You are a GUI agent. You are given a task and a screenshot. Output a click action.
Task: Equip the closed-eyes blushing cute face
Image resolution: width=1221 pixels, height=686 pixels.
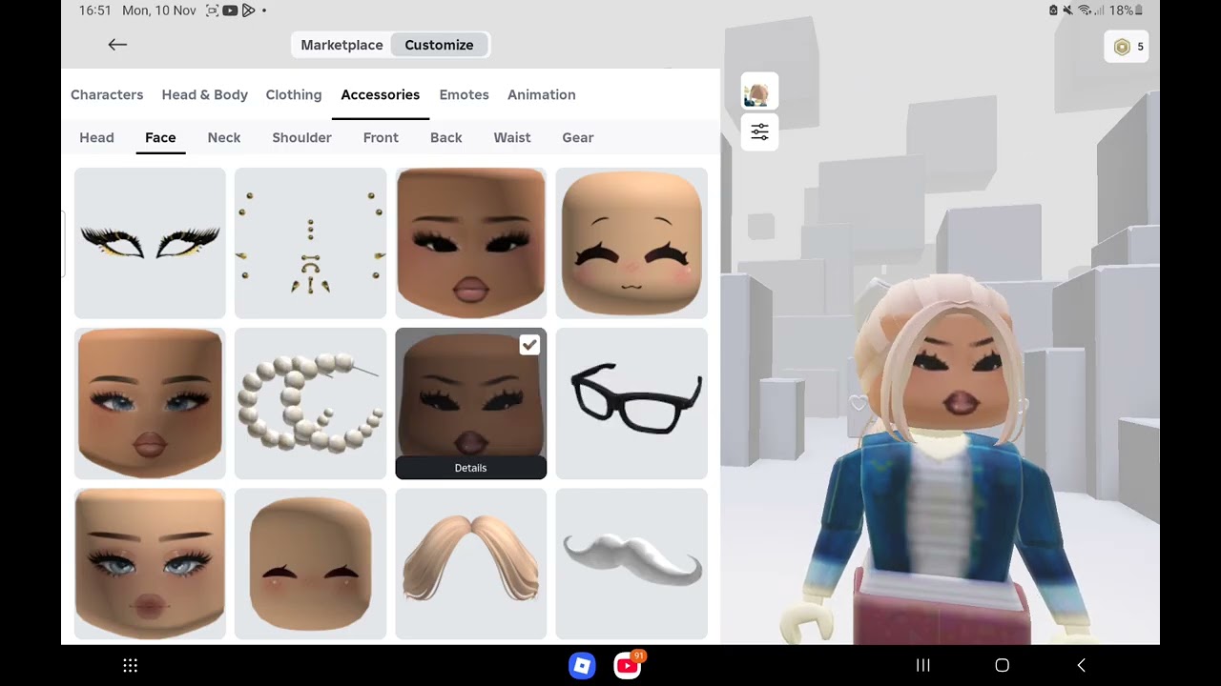[631, 243]
